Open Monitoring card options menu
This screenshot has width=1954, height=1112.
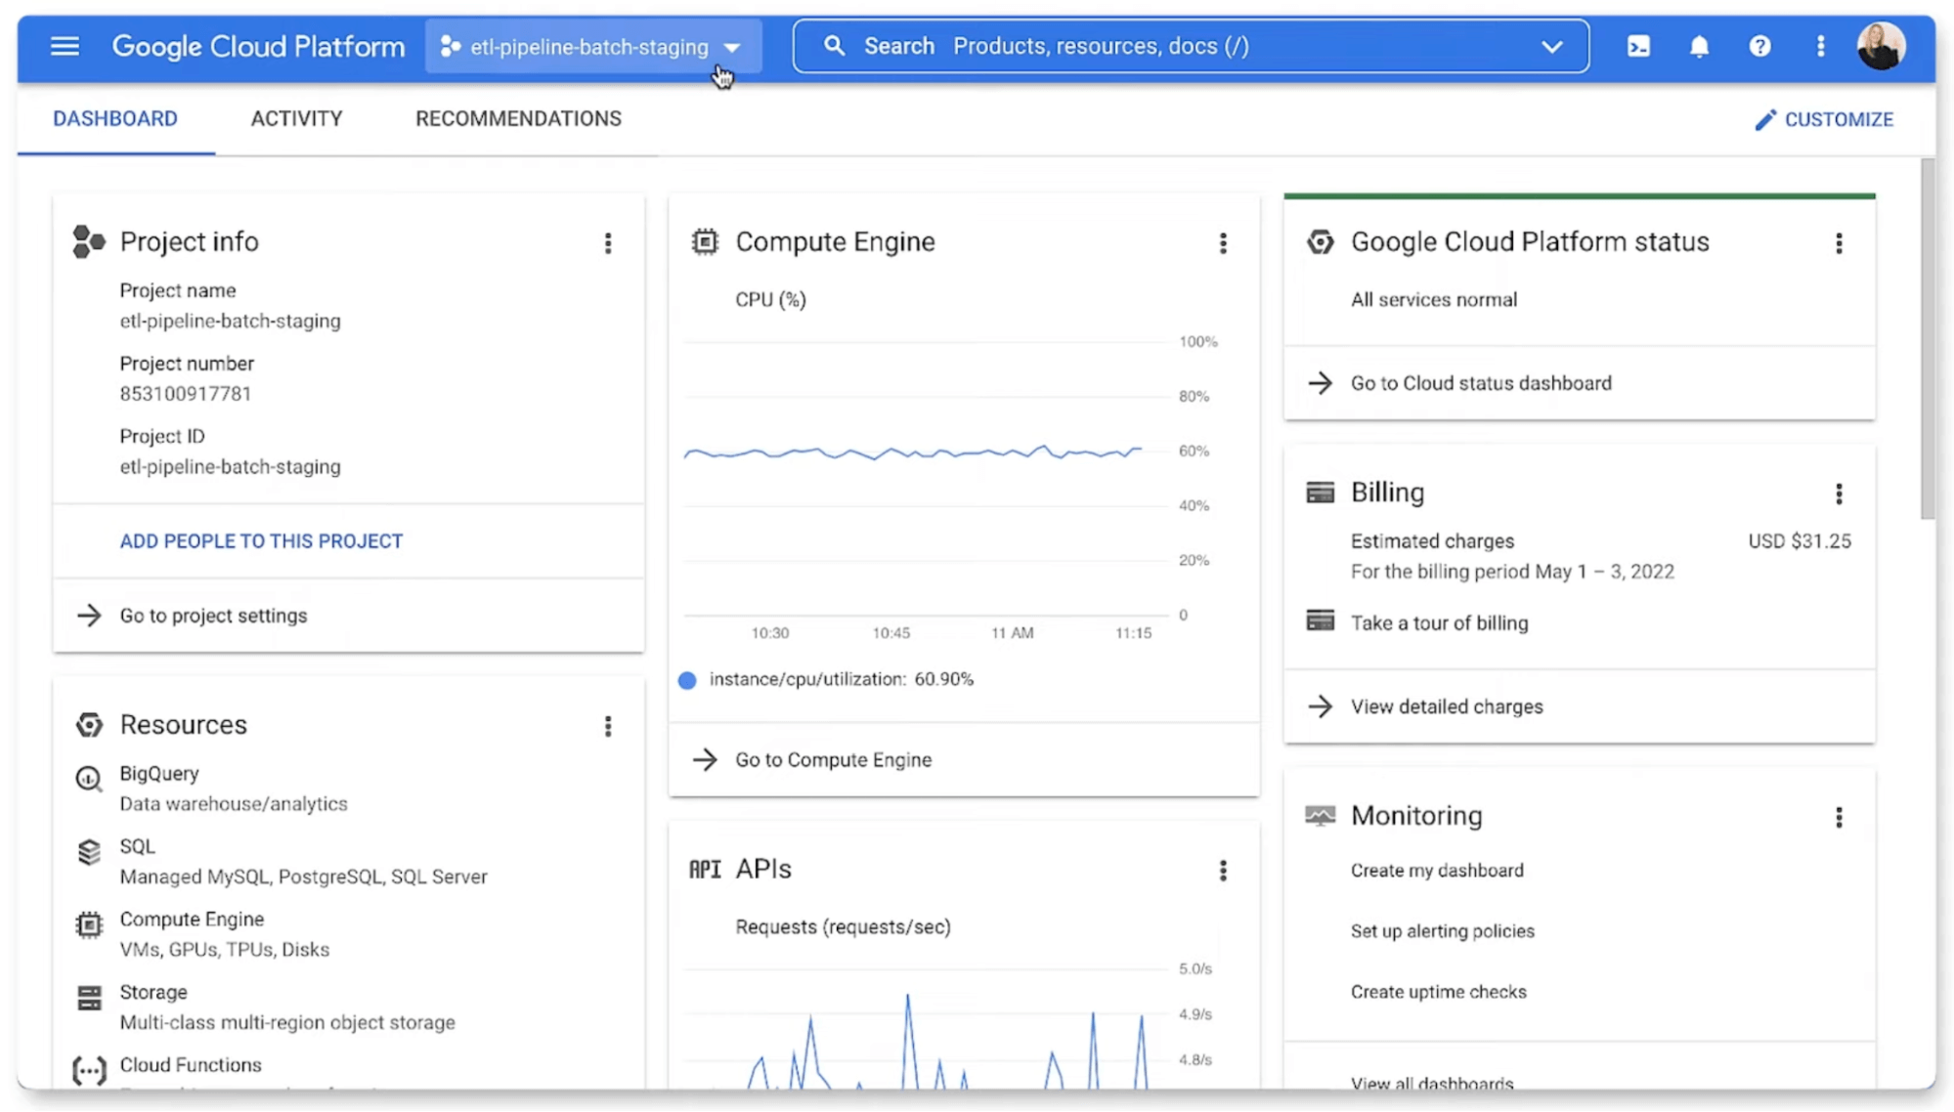click(1839, 817)
